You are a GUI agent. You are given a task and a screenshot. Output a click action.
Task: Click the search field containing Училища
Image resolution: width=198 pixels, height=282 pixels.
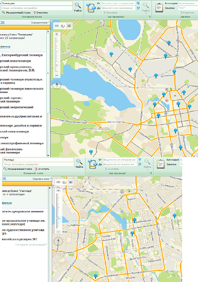pos(38,160)
